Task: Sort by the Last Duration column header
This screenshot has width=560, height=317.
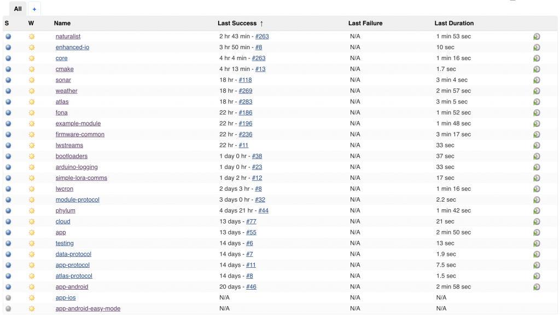Action: tap(454, 24)
